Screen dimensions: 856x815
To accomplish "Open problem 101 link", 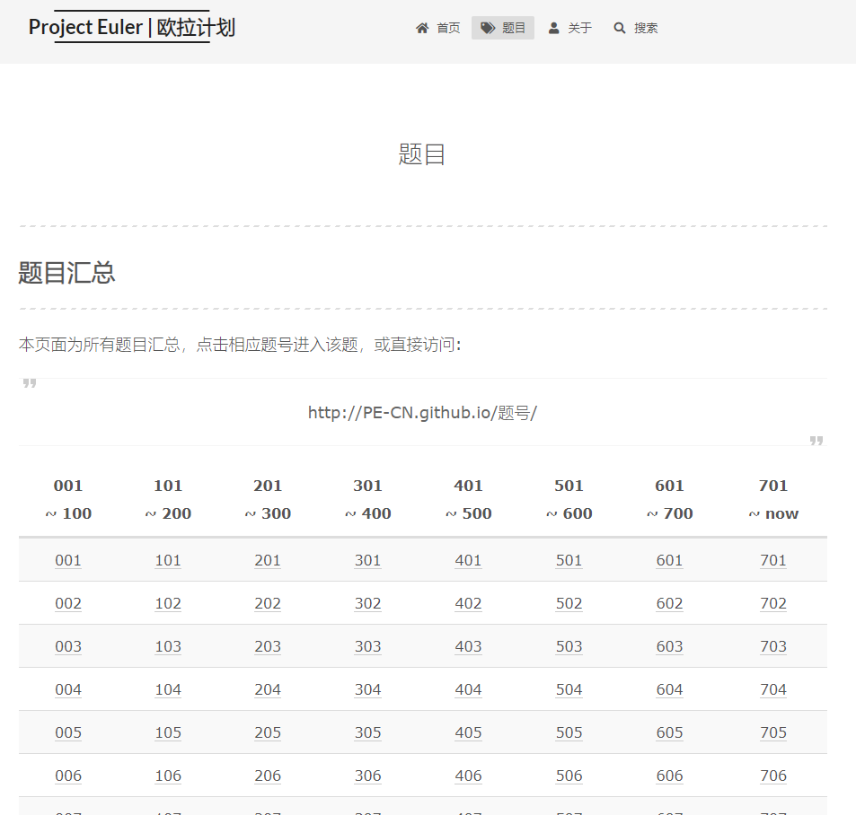I will click(168, 560).
